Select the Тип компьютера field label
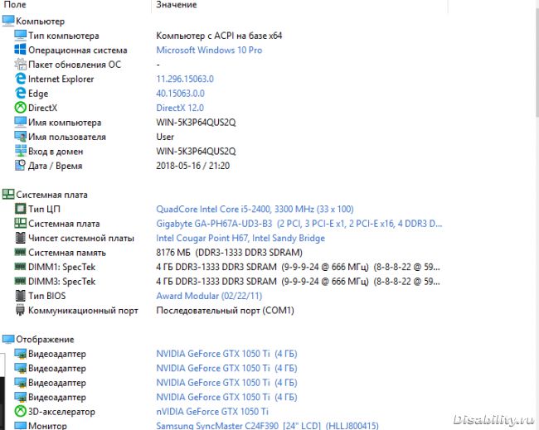The height and width of the screenshot is (430, 539). (x=64, y=36)
